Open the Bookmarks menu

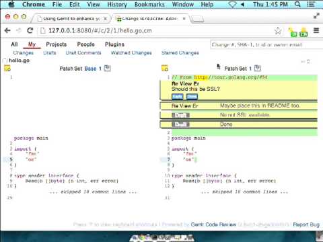click(149, 4)
